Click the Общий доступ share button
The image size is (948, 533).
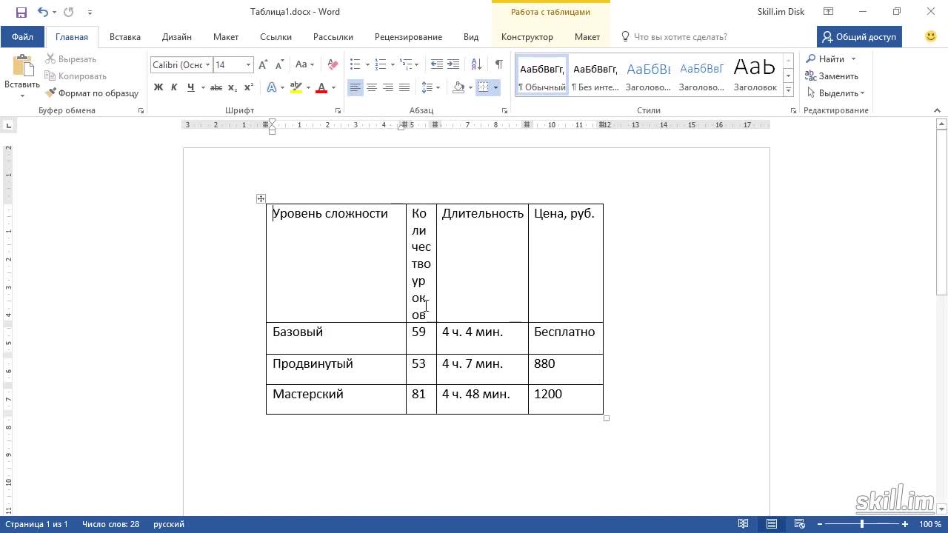[859, 36]
